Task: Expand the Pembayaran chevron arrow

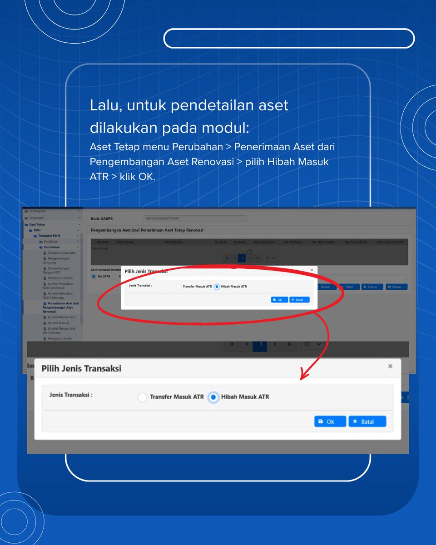Action: click(79, 211)
